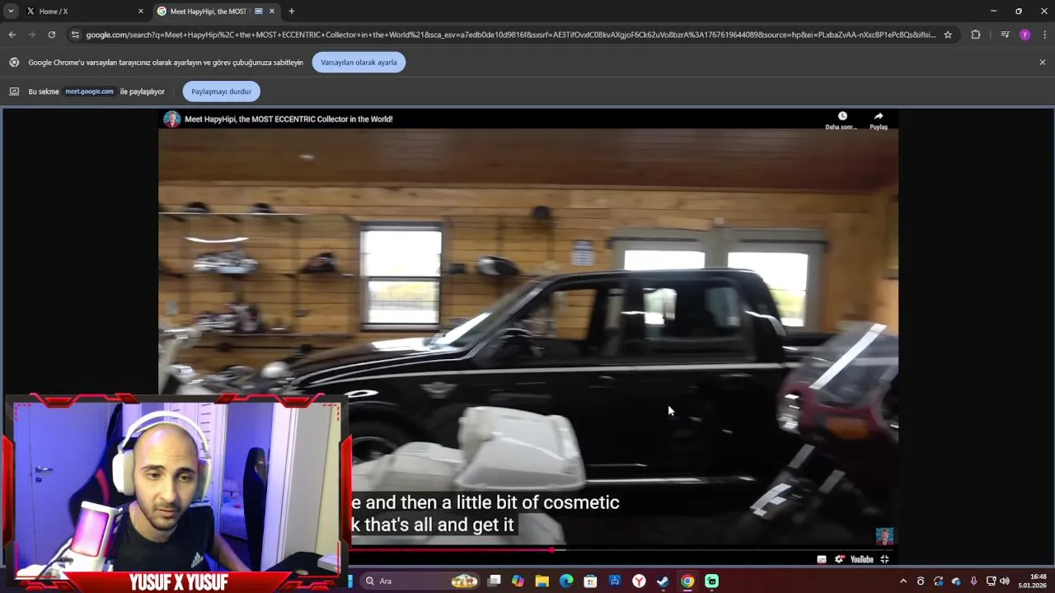Dismiss the default browser infobar
1055x593 pixels.
tap(1042, 63)
